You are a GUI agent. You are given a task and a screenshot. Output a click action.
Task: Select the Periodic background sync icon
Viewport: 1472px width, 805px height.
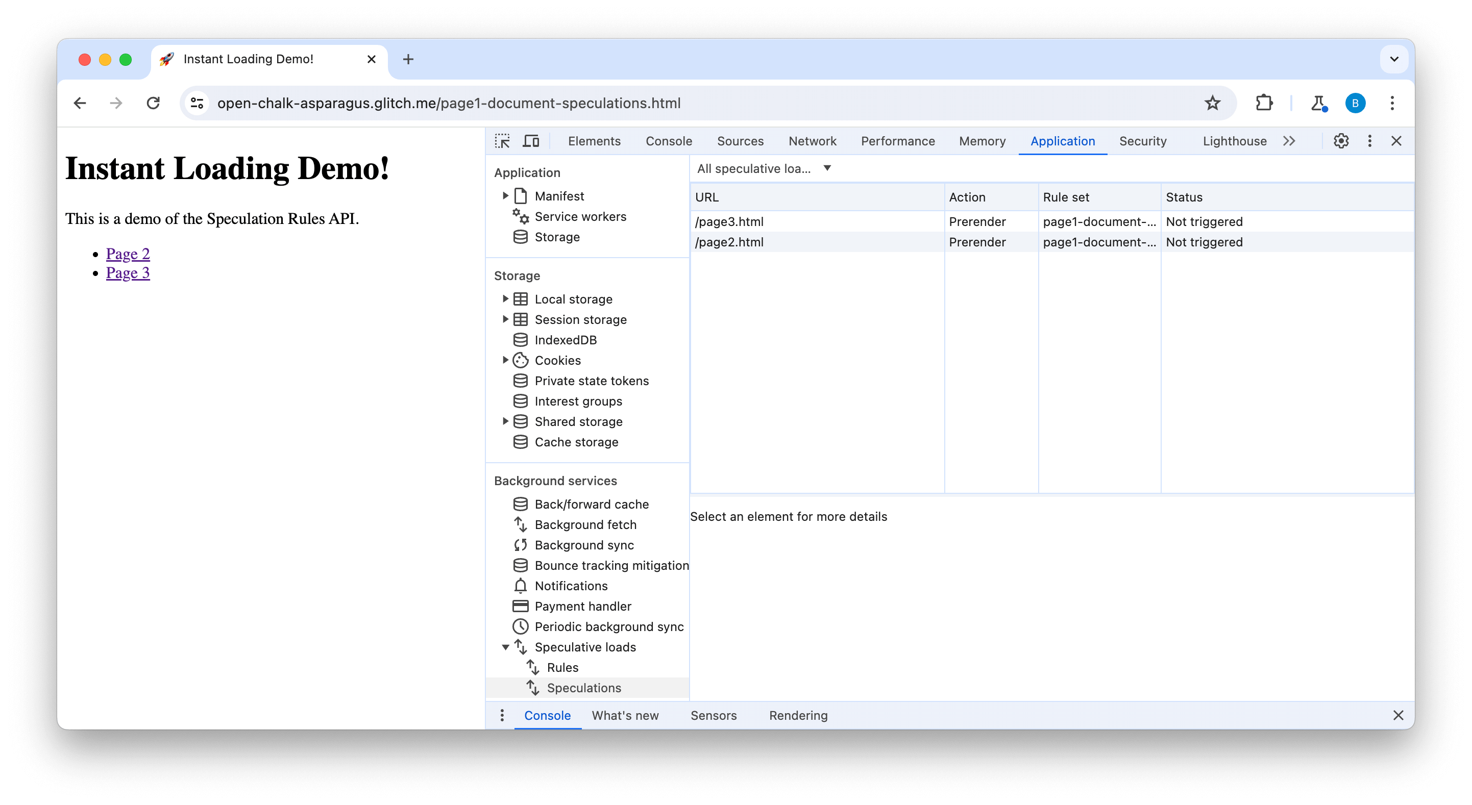tap(521, 626)
